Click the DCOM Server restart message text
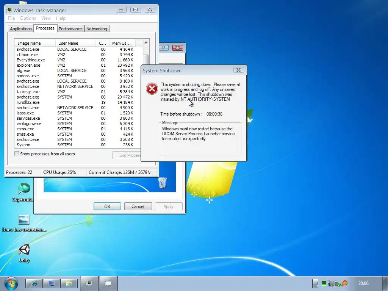The image size is (388, 291). point(198,134)
